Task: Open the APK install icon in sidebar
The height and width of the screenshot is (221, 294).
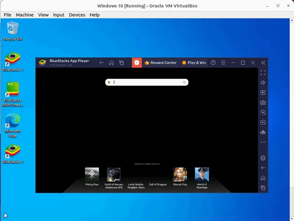Action: click(x=263, y=132)
